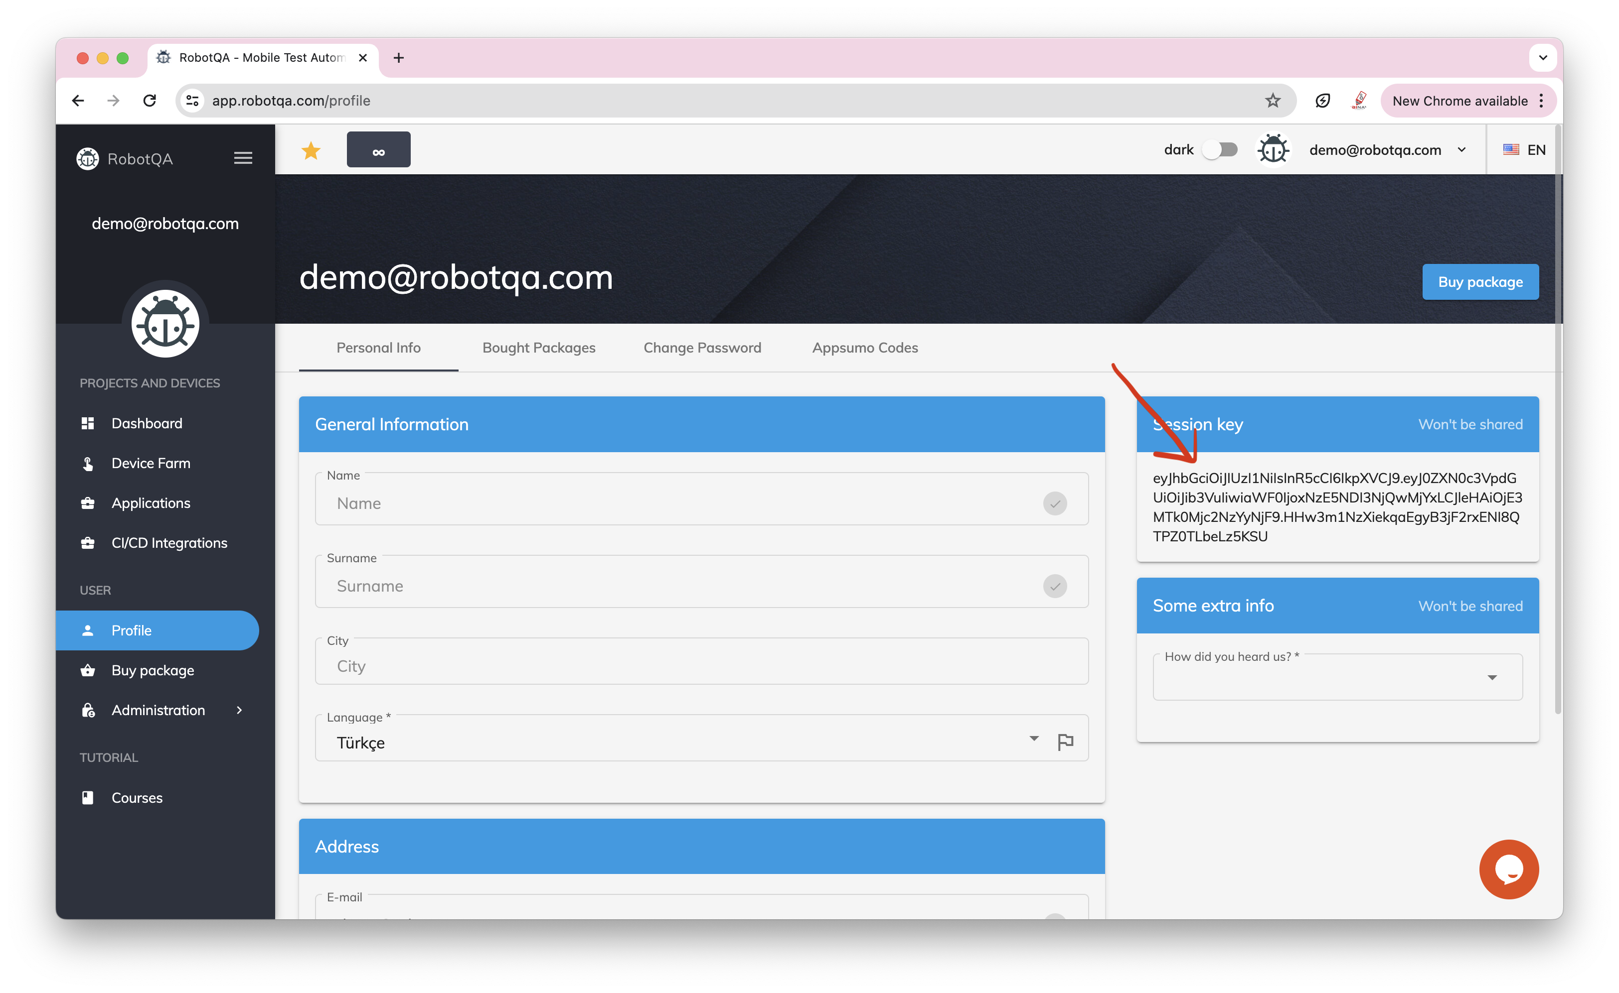Toggle the dark mode switch
The width and height of the screenshot is (1619, 993).
(x=1220, y=150)
